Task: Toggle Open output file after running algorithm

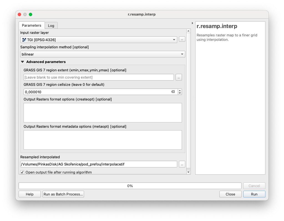Action: [22, 172]
